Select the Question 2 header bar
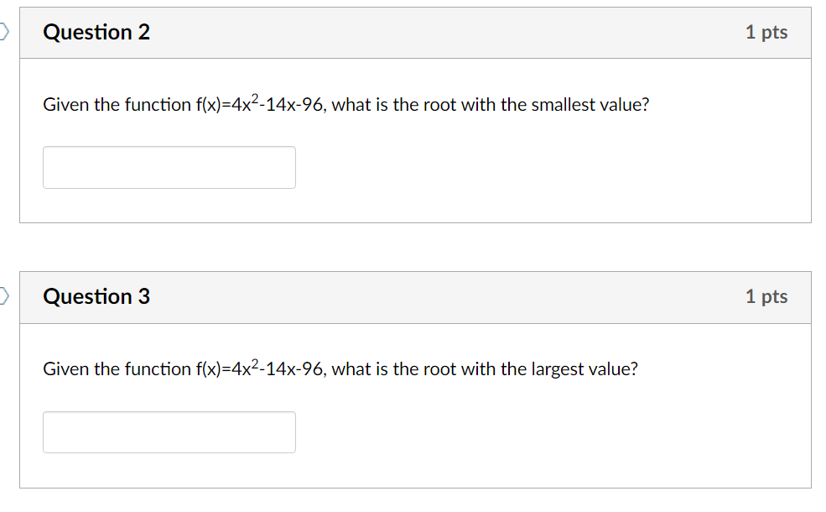 (x=415, y=32)
